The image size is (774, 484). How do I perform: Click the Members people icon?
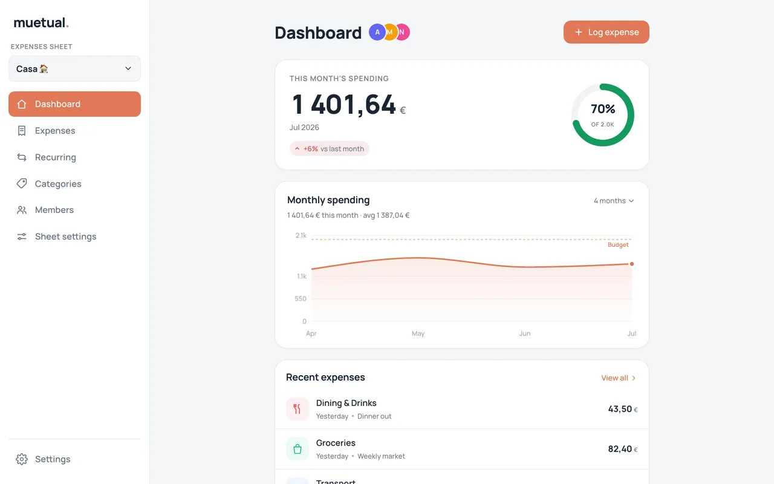click(22, 210)
